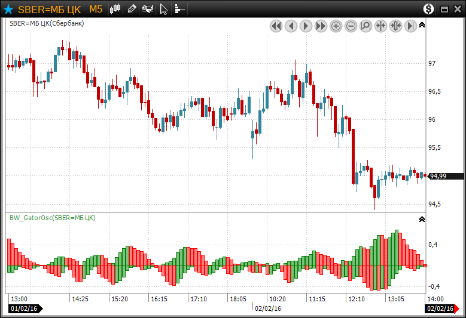Click the magnifying glass zoom-area tool
466x318 pixels.
point(366,26)
